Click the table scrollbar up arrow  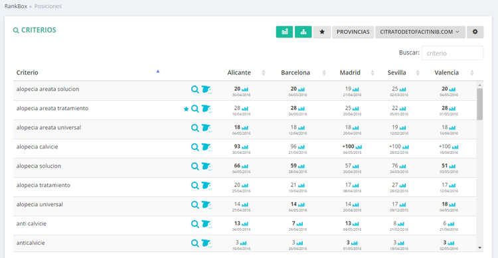coord(479,85)
